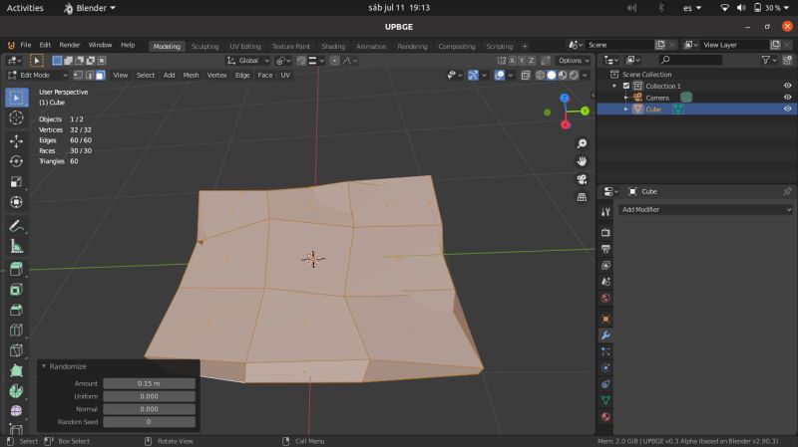Open the Active Tool settings tab icon
Image resolution: width=798 pixels, height=447 pixels.
point(605,212)
